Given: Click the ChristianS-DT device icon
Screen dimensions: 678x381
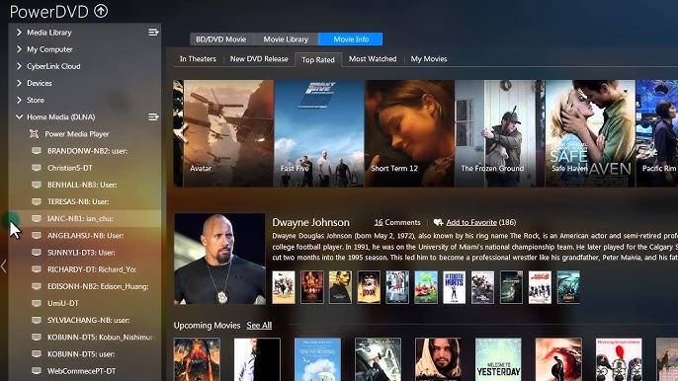Looking at the screenshot, I should [37, 168].
